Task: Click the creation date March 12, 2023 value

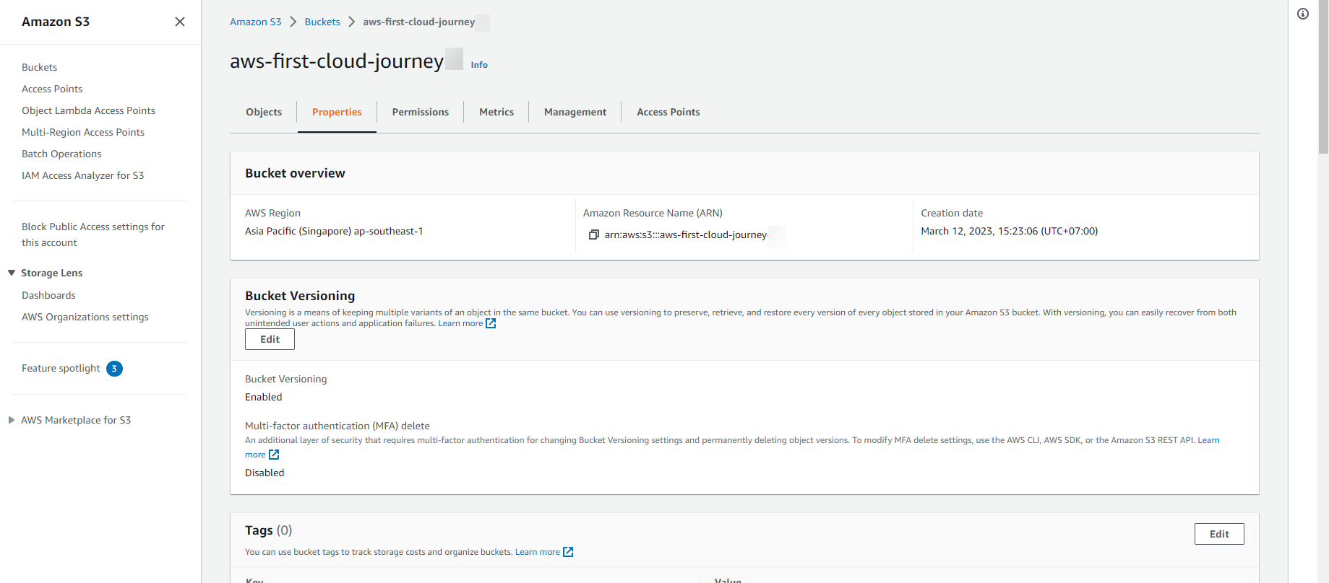Action: 1009,231
